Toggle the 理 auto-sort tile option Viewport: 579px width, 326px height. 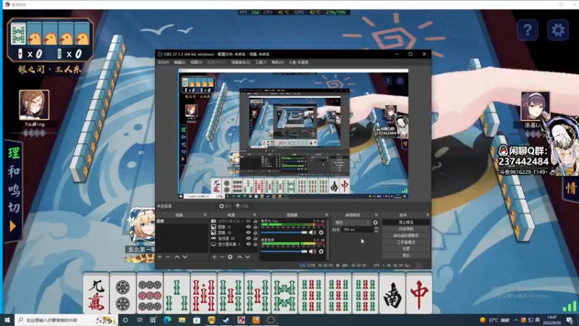(x=14, y=153)
